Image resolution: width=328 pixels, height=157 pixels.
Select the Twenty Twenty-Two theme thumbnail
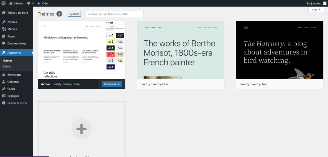(x=280, y=50)
